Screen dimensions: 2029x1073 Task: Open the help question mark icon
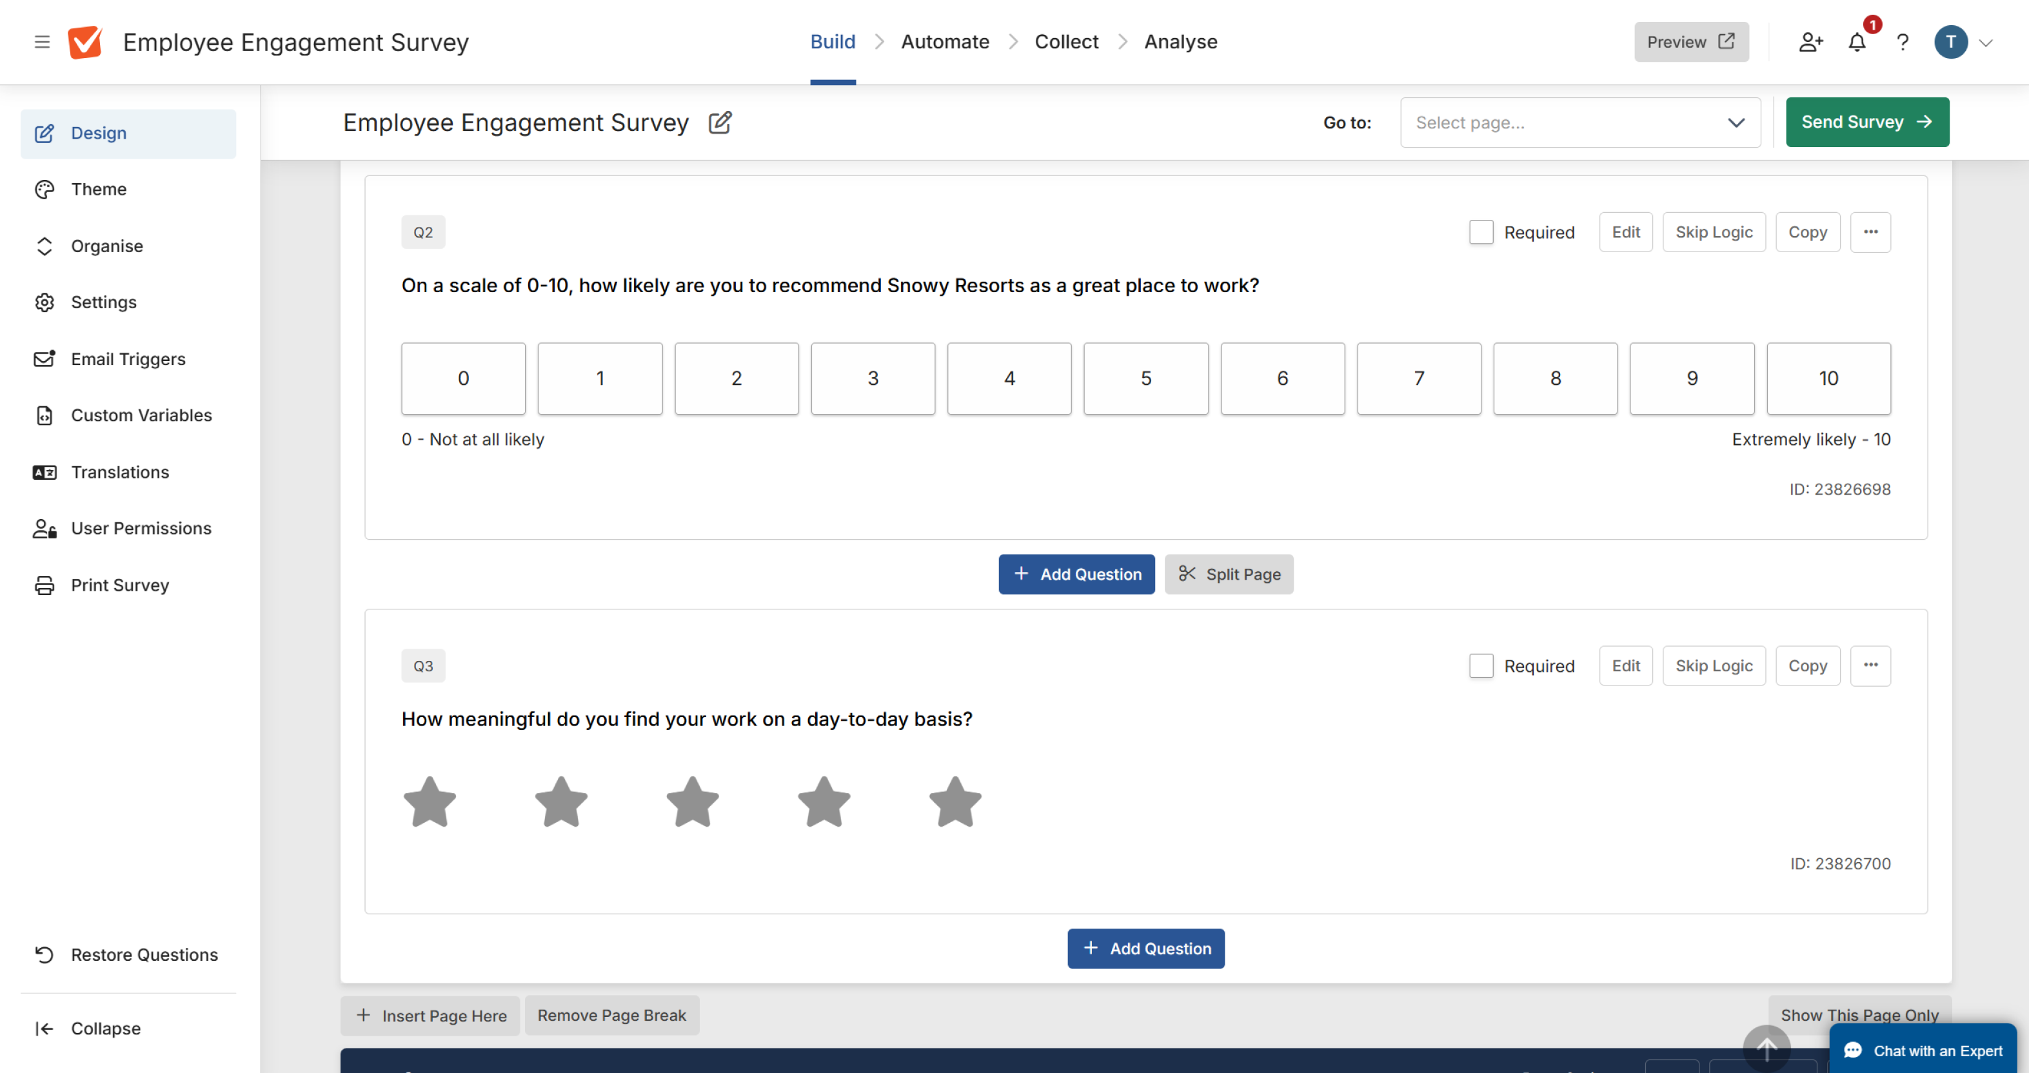(x=1903, y=43)
